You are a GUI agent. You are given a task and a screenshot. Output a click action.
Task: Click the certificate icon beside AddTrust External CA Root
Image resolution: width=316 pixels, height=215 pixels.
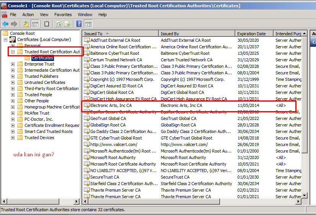87,40
